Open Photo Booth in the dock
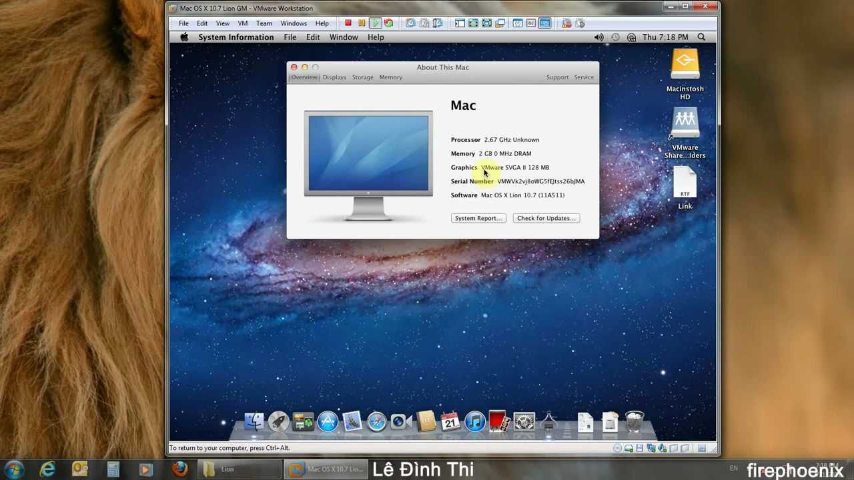Viewport: 854px width, 480px height. click(x=499, y=421)
